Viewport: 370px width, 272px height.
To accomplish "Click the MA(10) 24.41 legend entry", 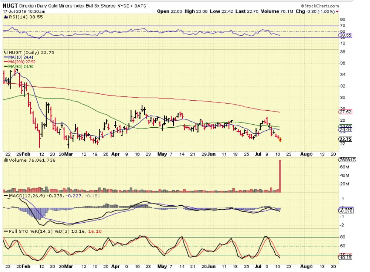I will point(21,57).
